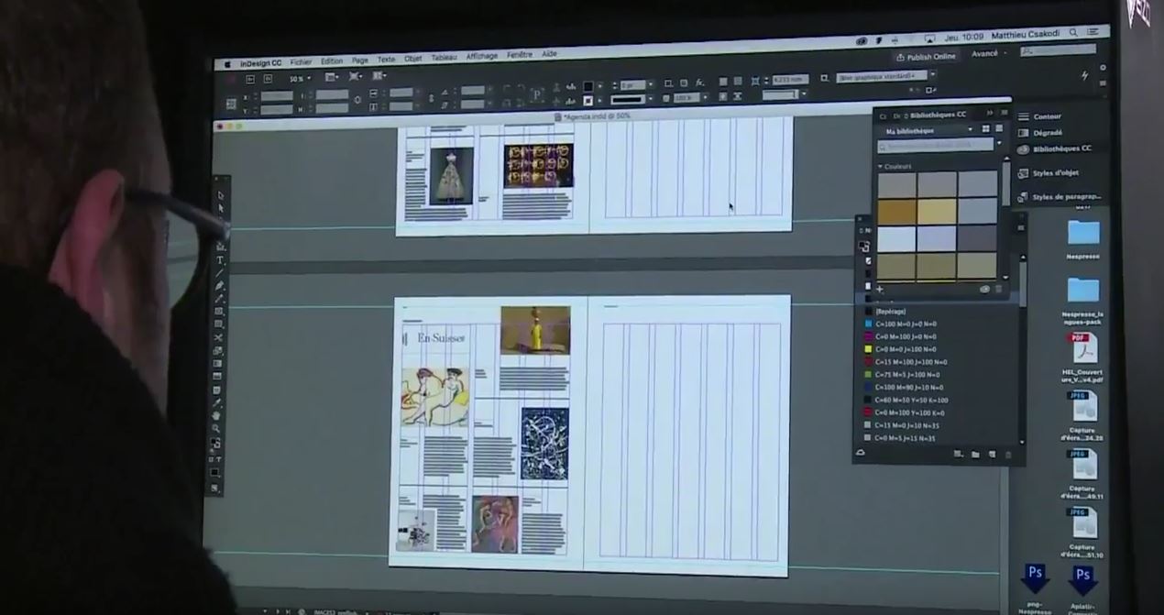Screen dimensions: 1164x615
Task: Choose the Hand tool
Action: (217, 415)
